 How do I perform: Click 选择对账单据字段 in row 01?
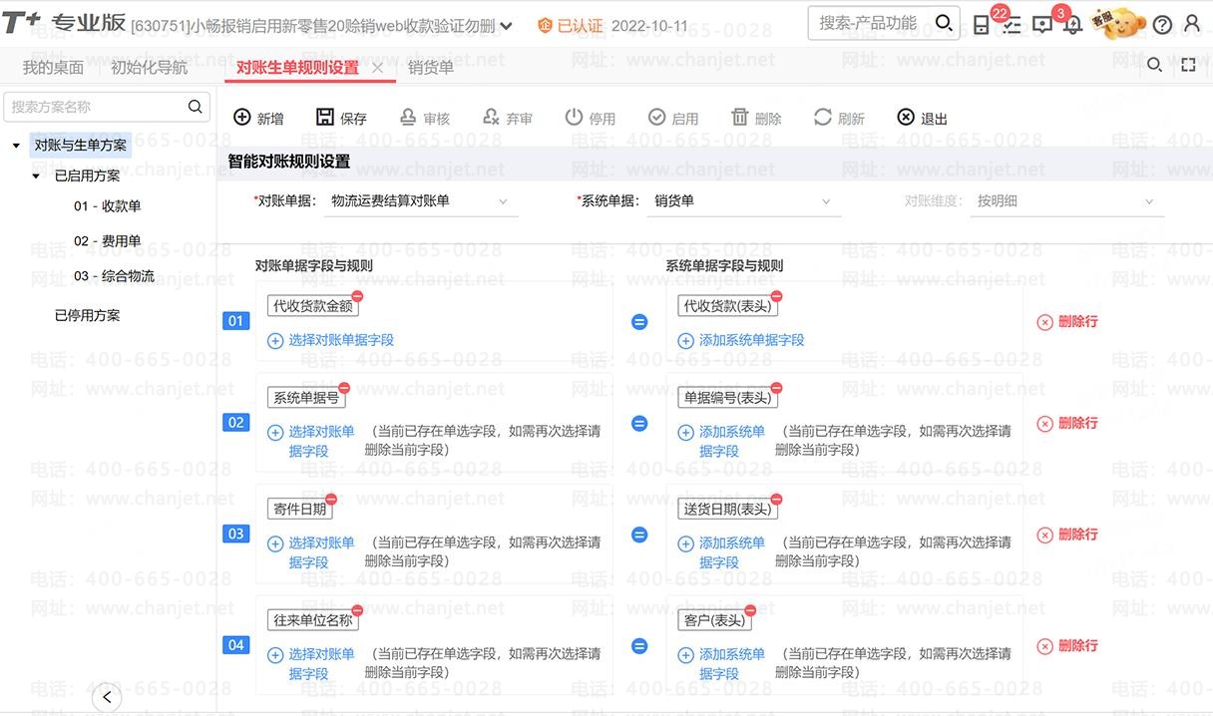pos(331,340)
